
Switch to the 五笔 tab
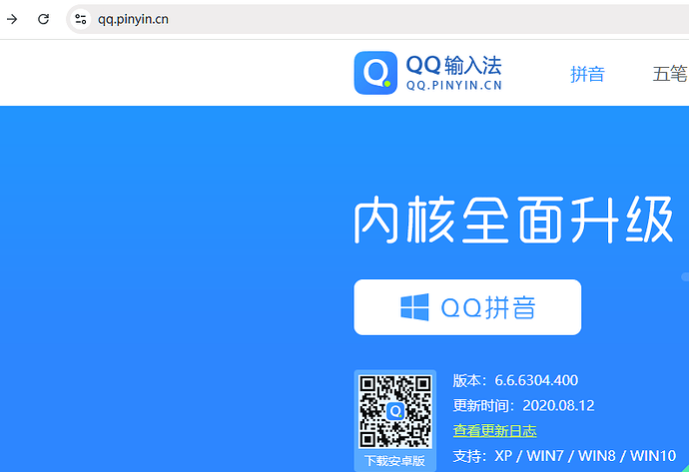coord(671,74)
